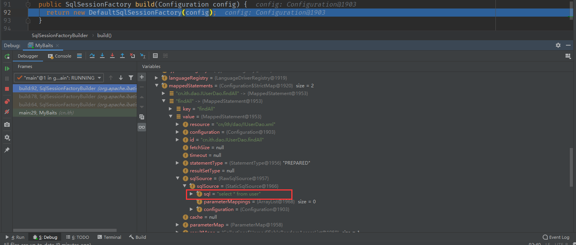Switch to Console tab
The image size is (576, 245).
(x=60, y=56)
